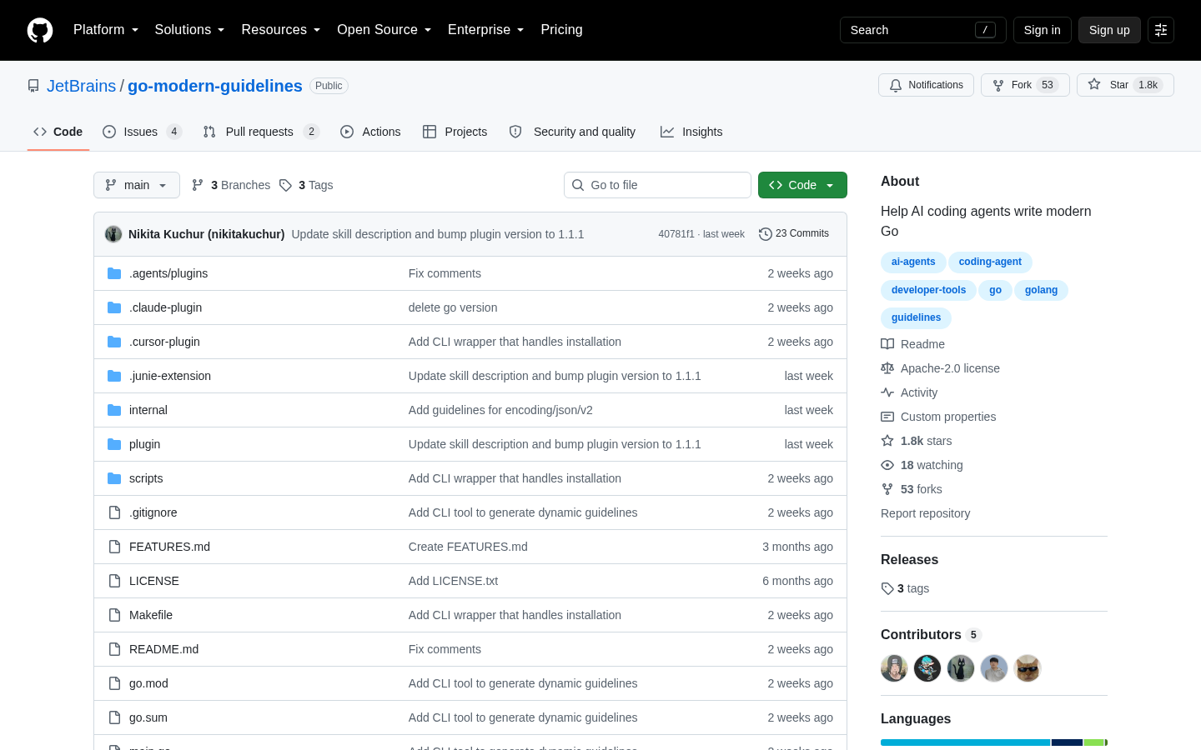Click the history clock icon by 23 Commits
The width and height of the screenshot is (1201, 750).
pos(765,234)
